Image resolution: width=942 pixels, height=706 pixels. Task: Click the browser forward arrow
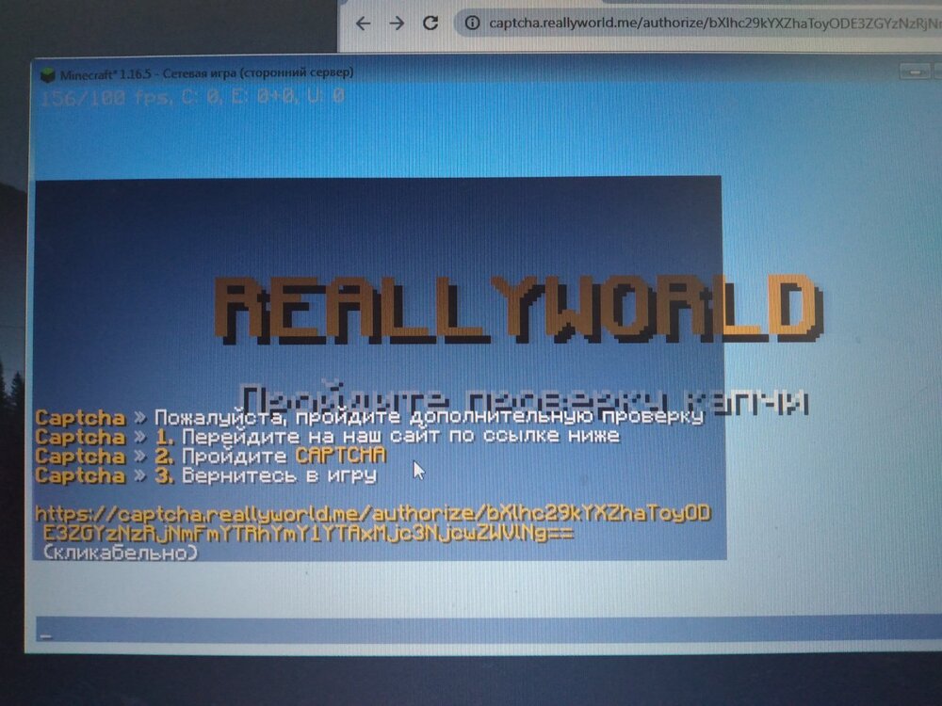(397, 24)
